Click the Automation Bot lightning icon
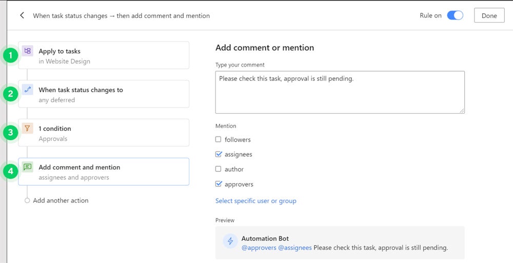 (230, 241)
